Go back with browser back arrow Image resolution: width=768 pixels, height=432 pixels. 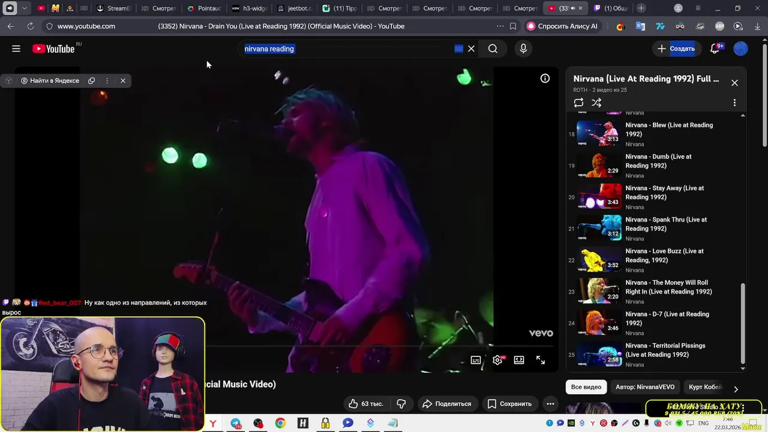[x=11, y=26]
